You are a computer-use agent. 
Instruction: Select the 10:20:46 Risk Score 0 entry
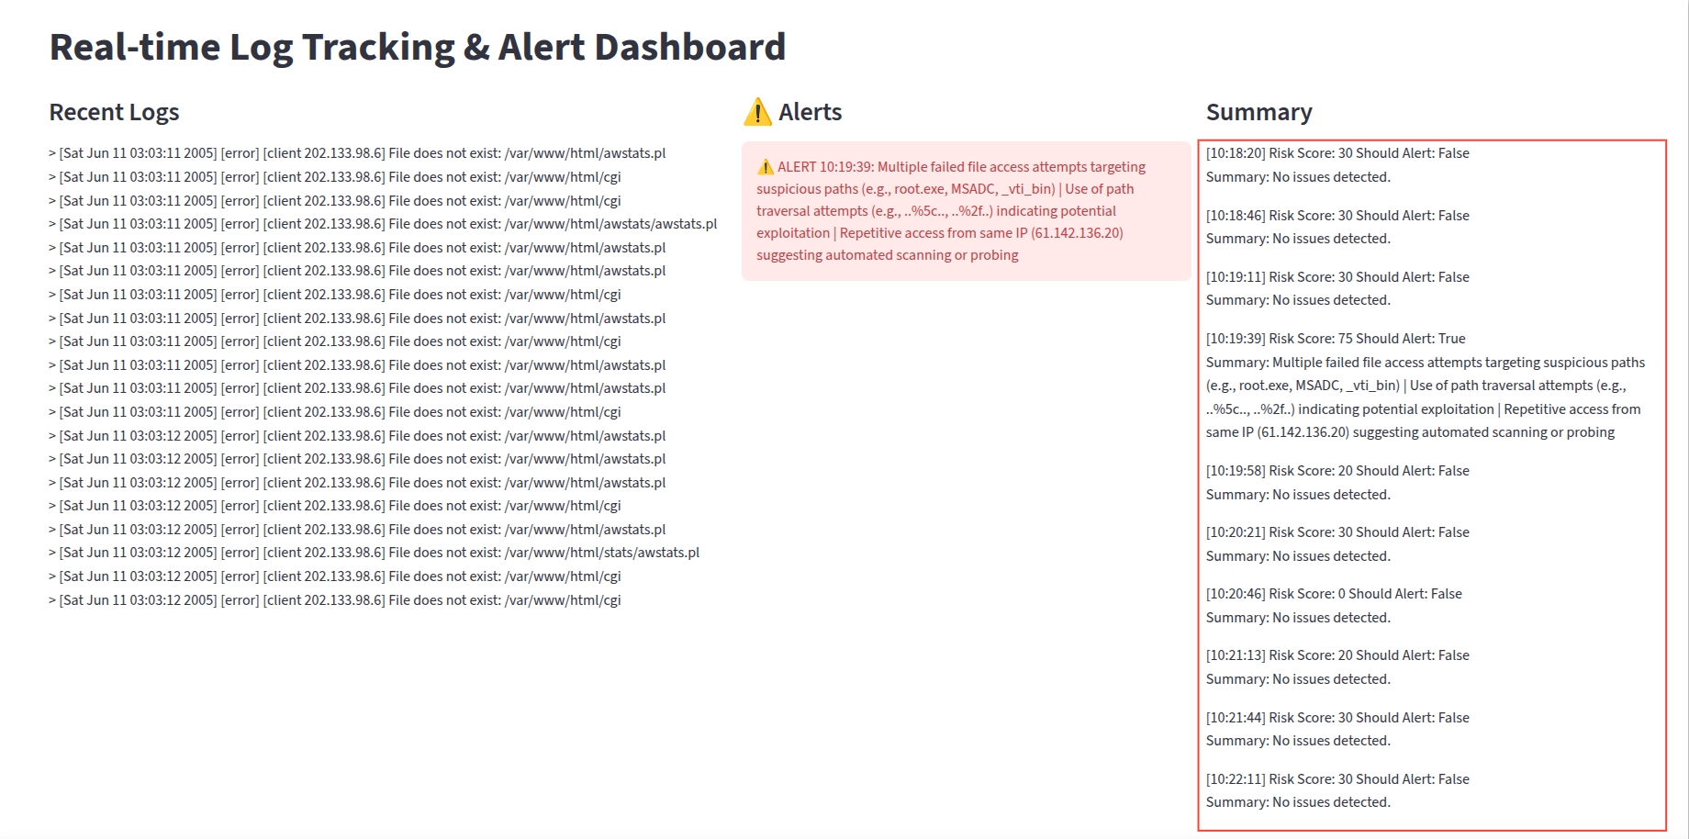[1334, 594]
